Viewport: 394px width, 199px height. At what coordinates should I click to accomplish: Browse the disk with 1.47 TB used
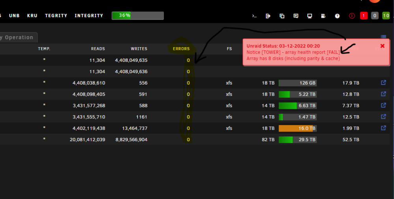(x=383, y=116)
